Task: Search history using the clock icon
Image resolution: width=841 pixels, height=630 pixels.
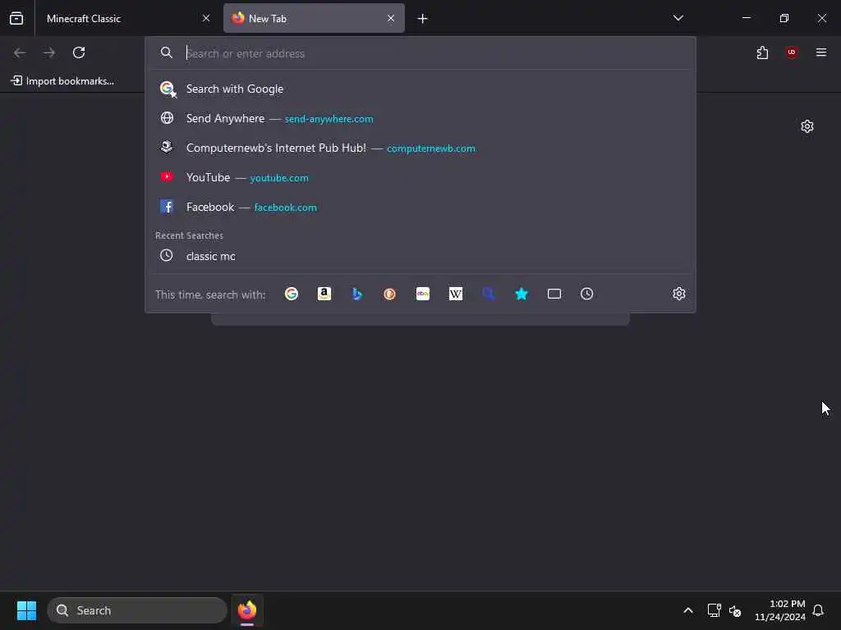Action: point(586,294)
